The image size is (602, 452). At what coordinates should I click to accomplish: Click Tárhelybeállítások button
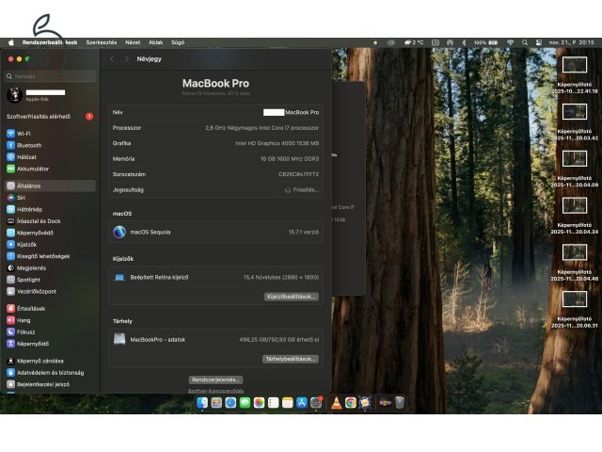click(x=291, y=359)
